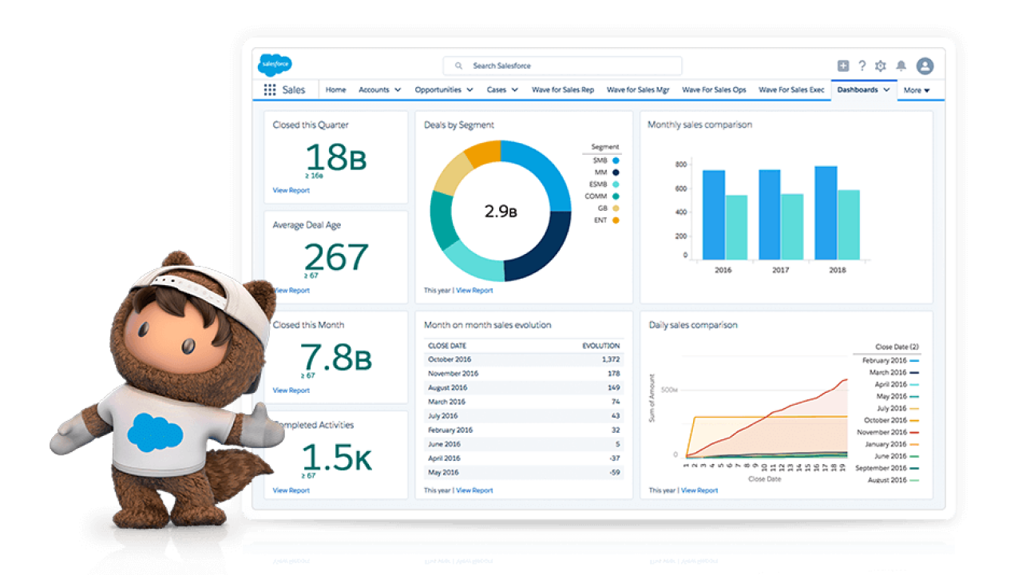
Task: Click the 1,372 evolution value
Action: [611, 359]
